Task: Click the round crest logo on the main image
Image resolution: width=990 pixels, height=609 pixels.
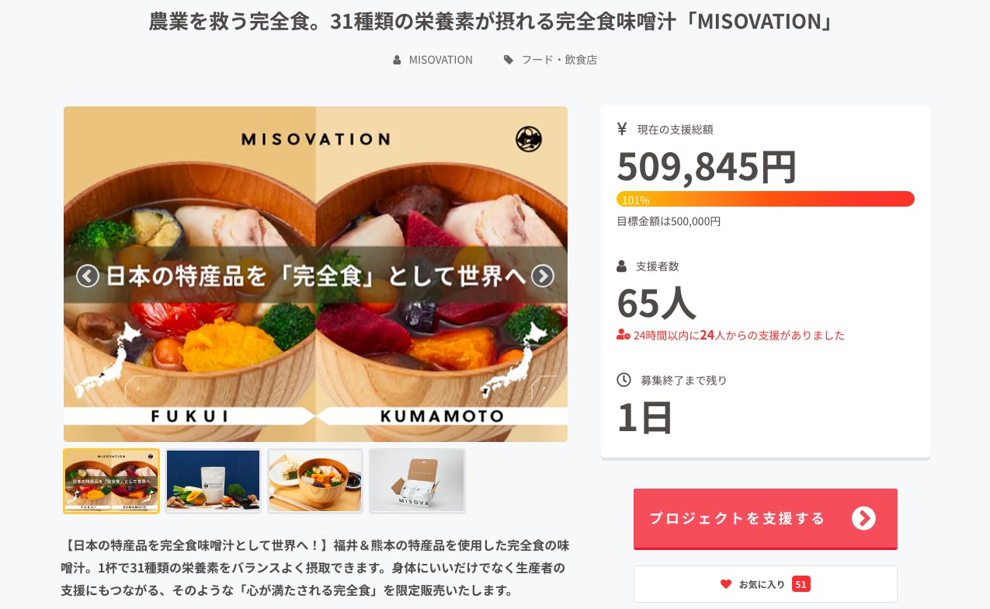Action: [529, 139]
